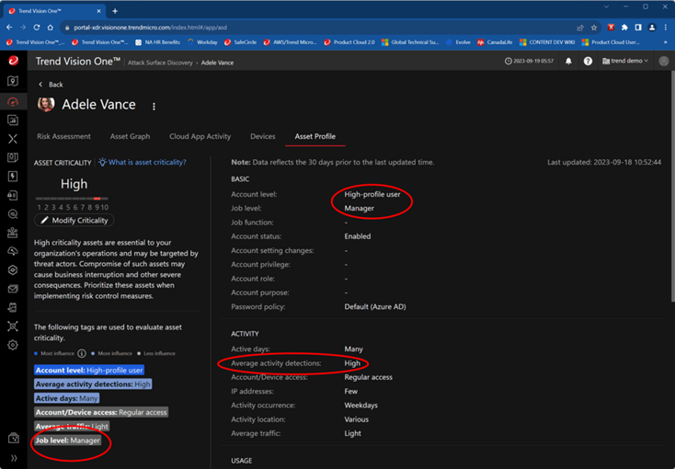Image resolution: width=675 pixels, height=469 pixels.
Task: Open the notifications bell
Action: (x=568, y=62)
